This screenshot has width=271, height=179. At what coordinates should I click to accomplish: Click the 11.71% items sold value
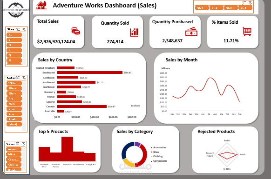[x=231, y=41]
